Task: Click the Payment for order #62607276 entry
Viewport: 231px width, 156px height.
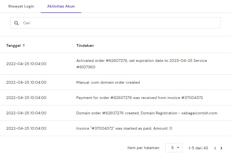Action: click(x=140, y=98)
